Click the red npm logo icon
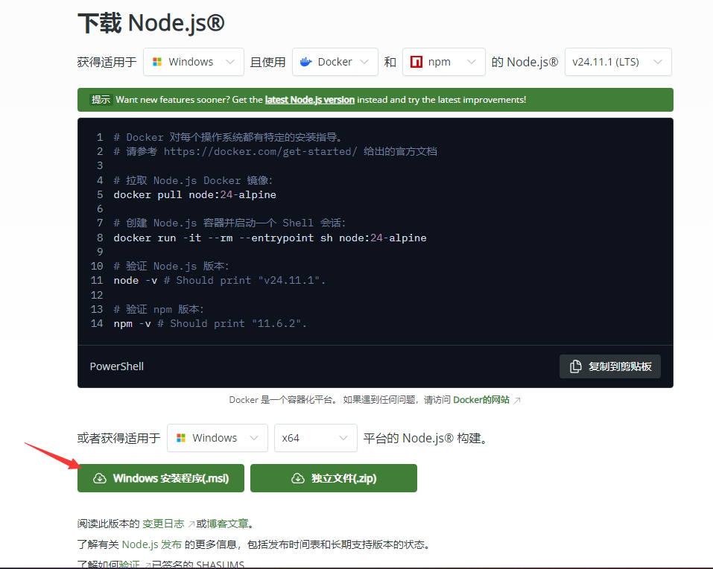Image resolution: width=713 pixels, height=569 pixels. point(416,62)
